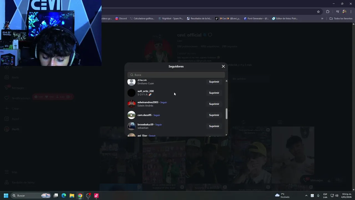Open the Resultados de la bú... bookmark
The width and height of the screenshot is (355, 200).
coord(199,19)
